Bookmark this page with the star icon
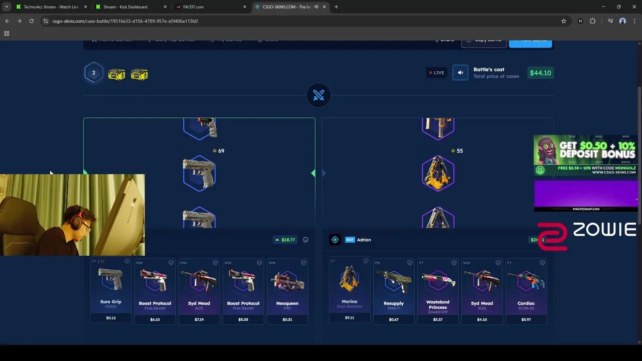 pyautogui.click(x=564, y=21)
